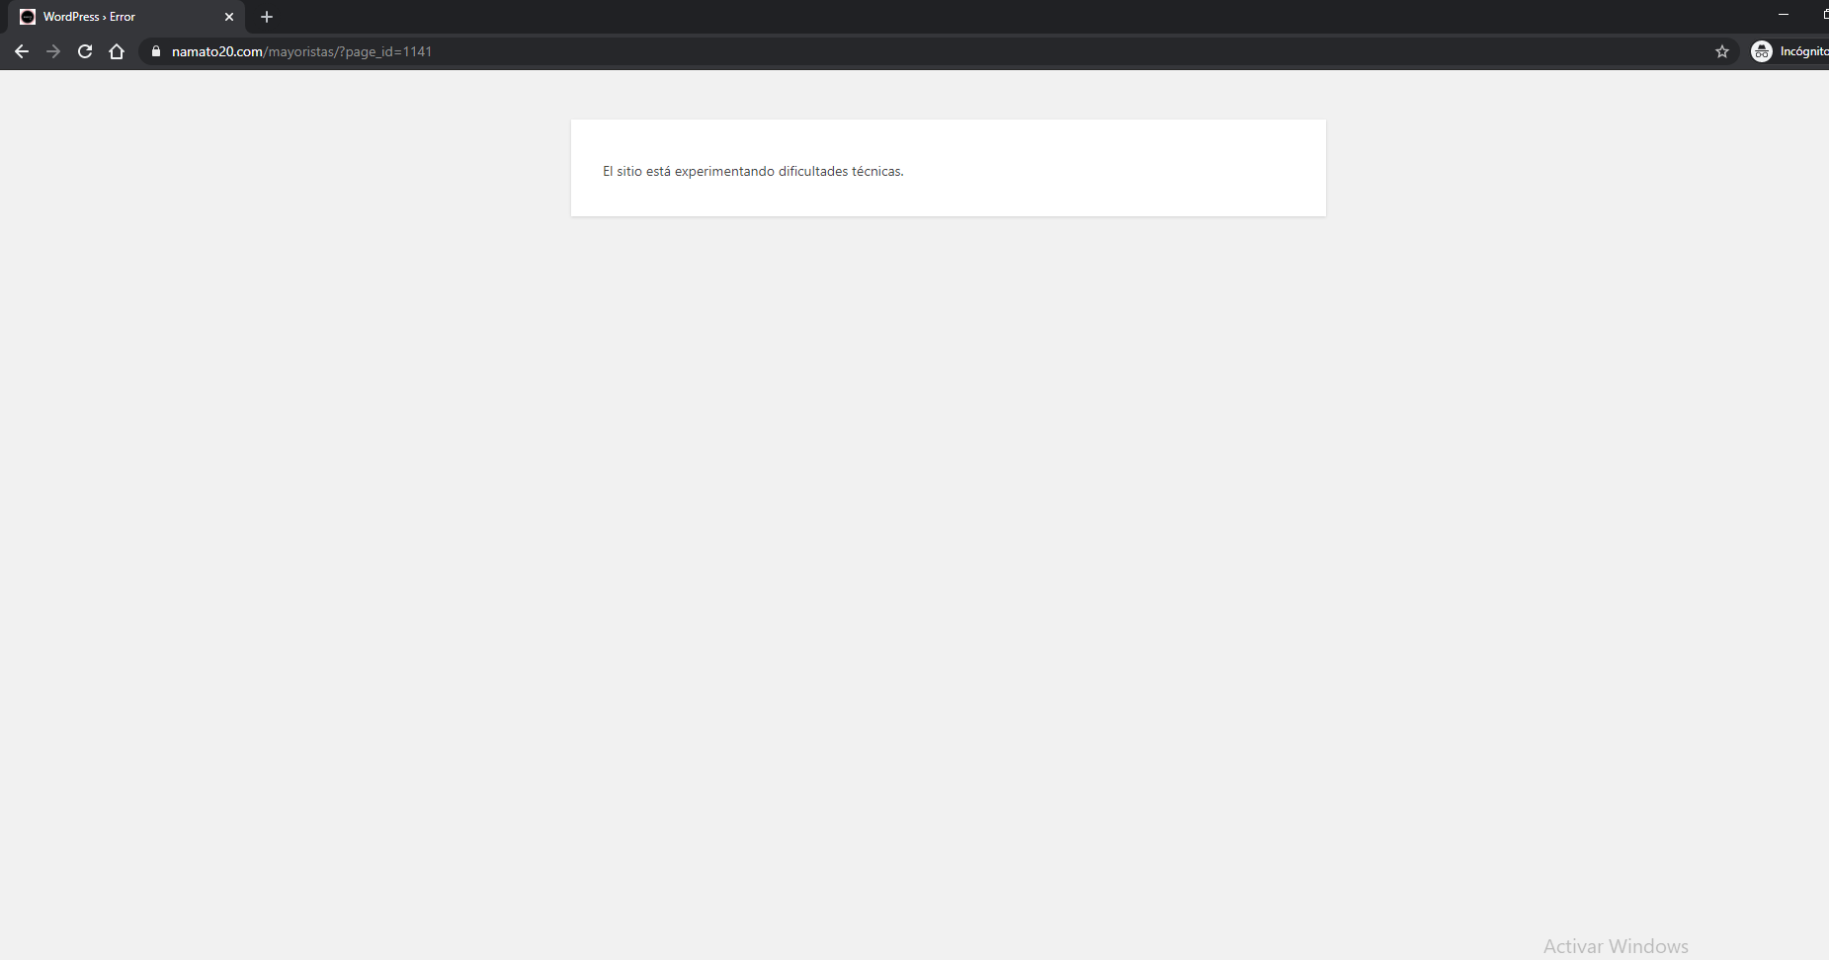View site security padlock information

point(156,51)
